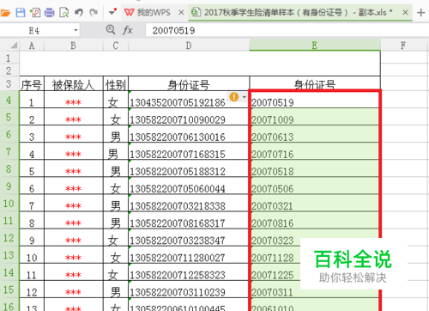Click the select-all corner triangle

coord(14,46)
